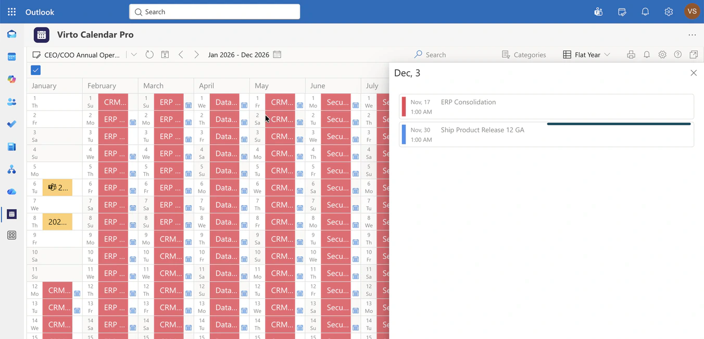Image resolution: width=704 pixels, height=339 pixels.
Task: Open date picker beside Jan 2026 - Dec 2026
Action: [277, 55]
